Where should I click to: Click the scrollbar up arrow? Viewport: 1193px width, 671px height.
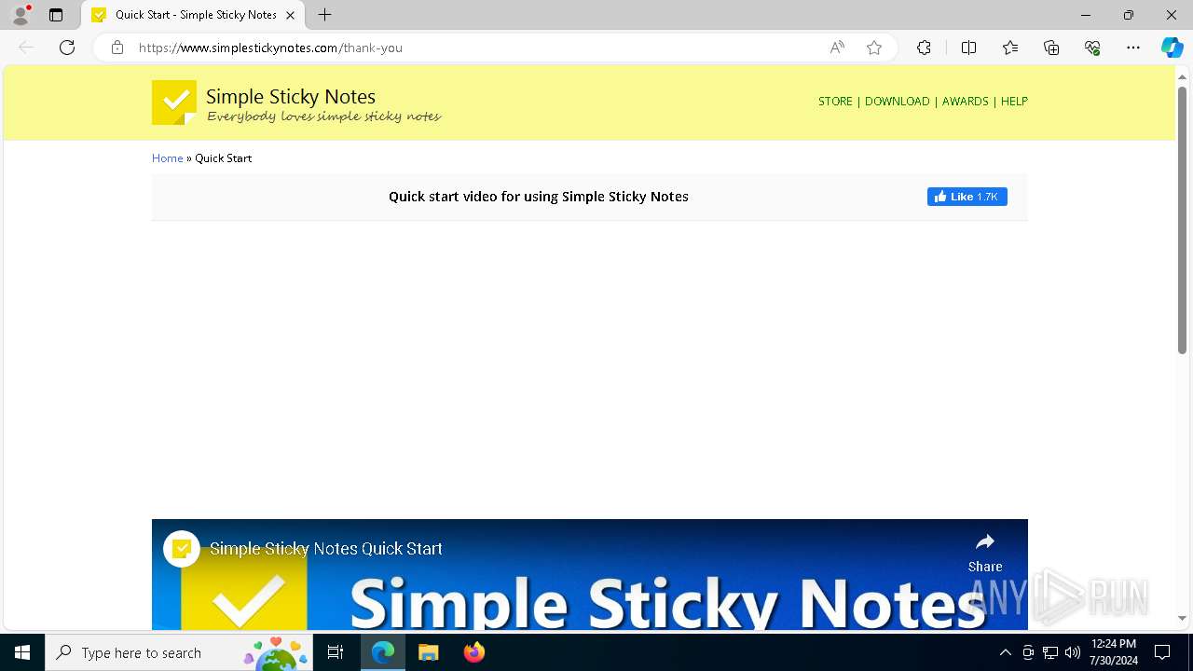(1182, 76)
